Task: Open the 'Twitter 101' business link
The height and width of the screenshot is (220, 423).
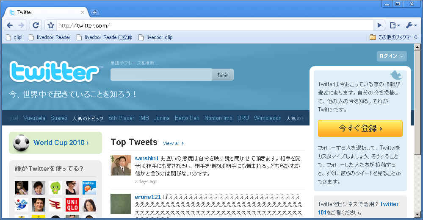Action: [x=358, y=208]
